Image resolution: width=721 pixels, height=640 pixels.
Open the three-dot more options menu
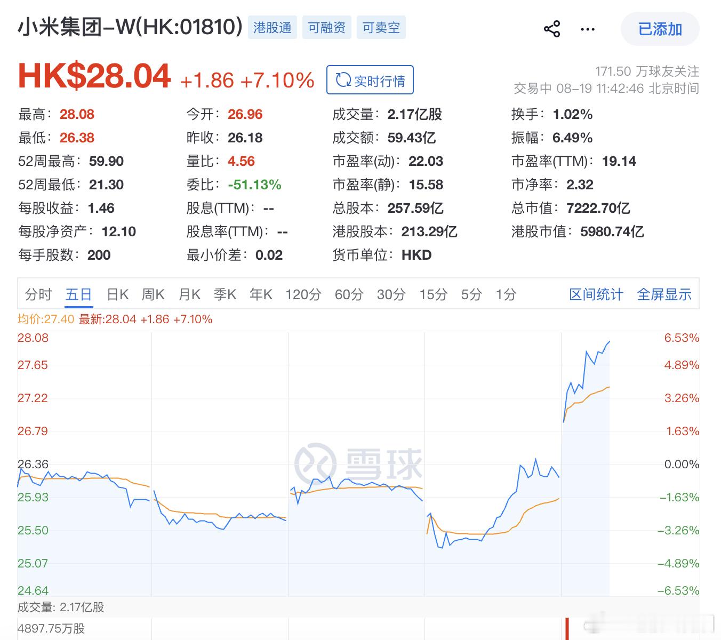(x=588, y=29)
